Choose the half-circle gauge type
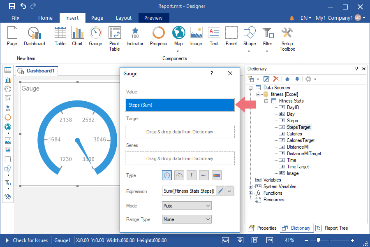The width and height of the screenshot is (370, 247). pos(179,175)
